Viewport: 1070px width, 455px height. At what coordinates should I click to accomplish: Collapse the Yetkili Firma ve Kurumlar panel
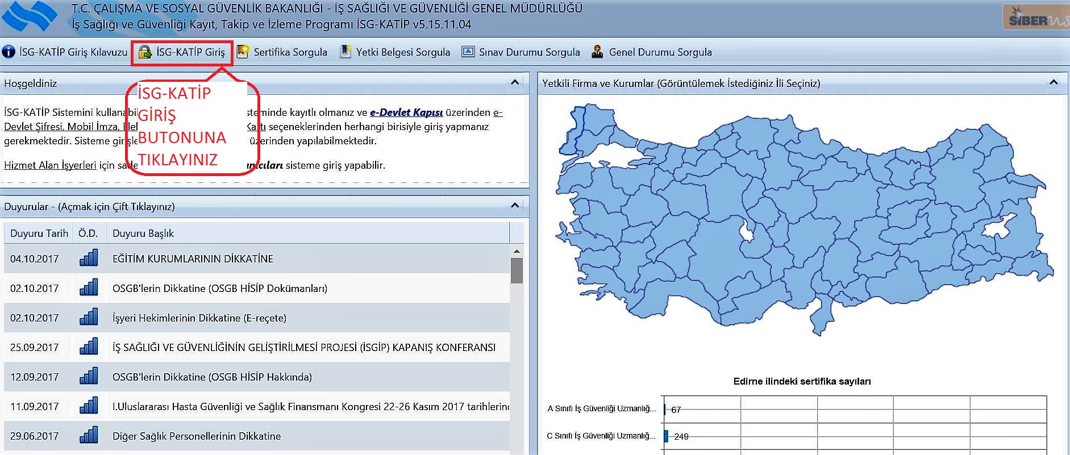pos(1054,82)
